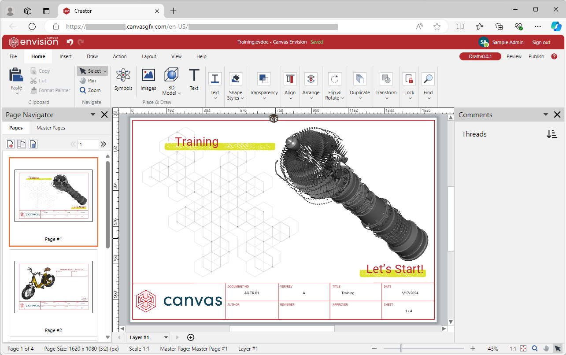Click the Sample Admin user profile
The image size is (566, 355).
(501, 42)
